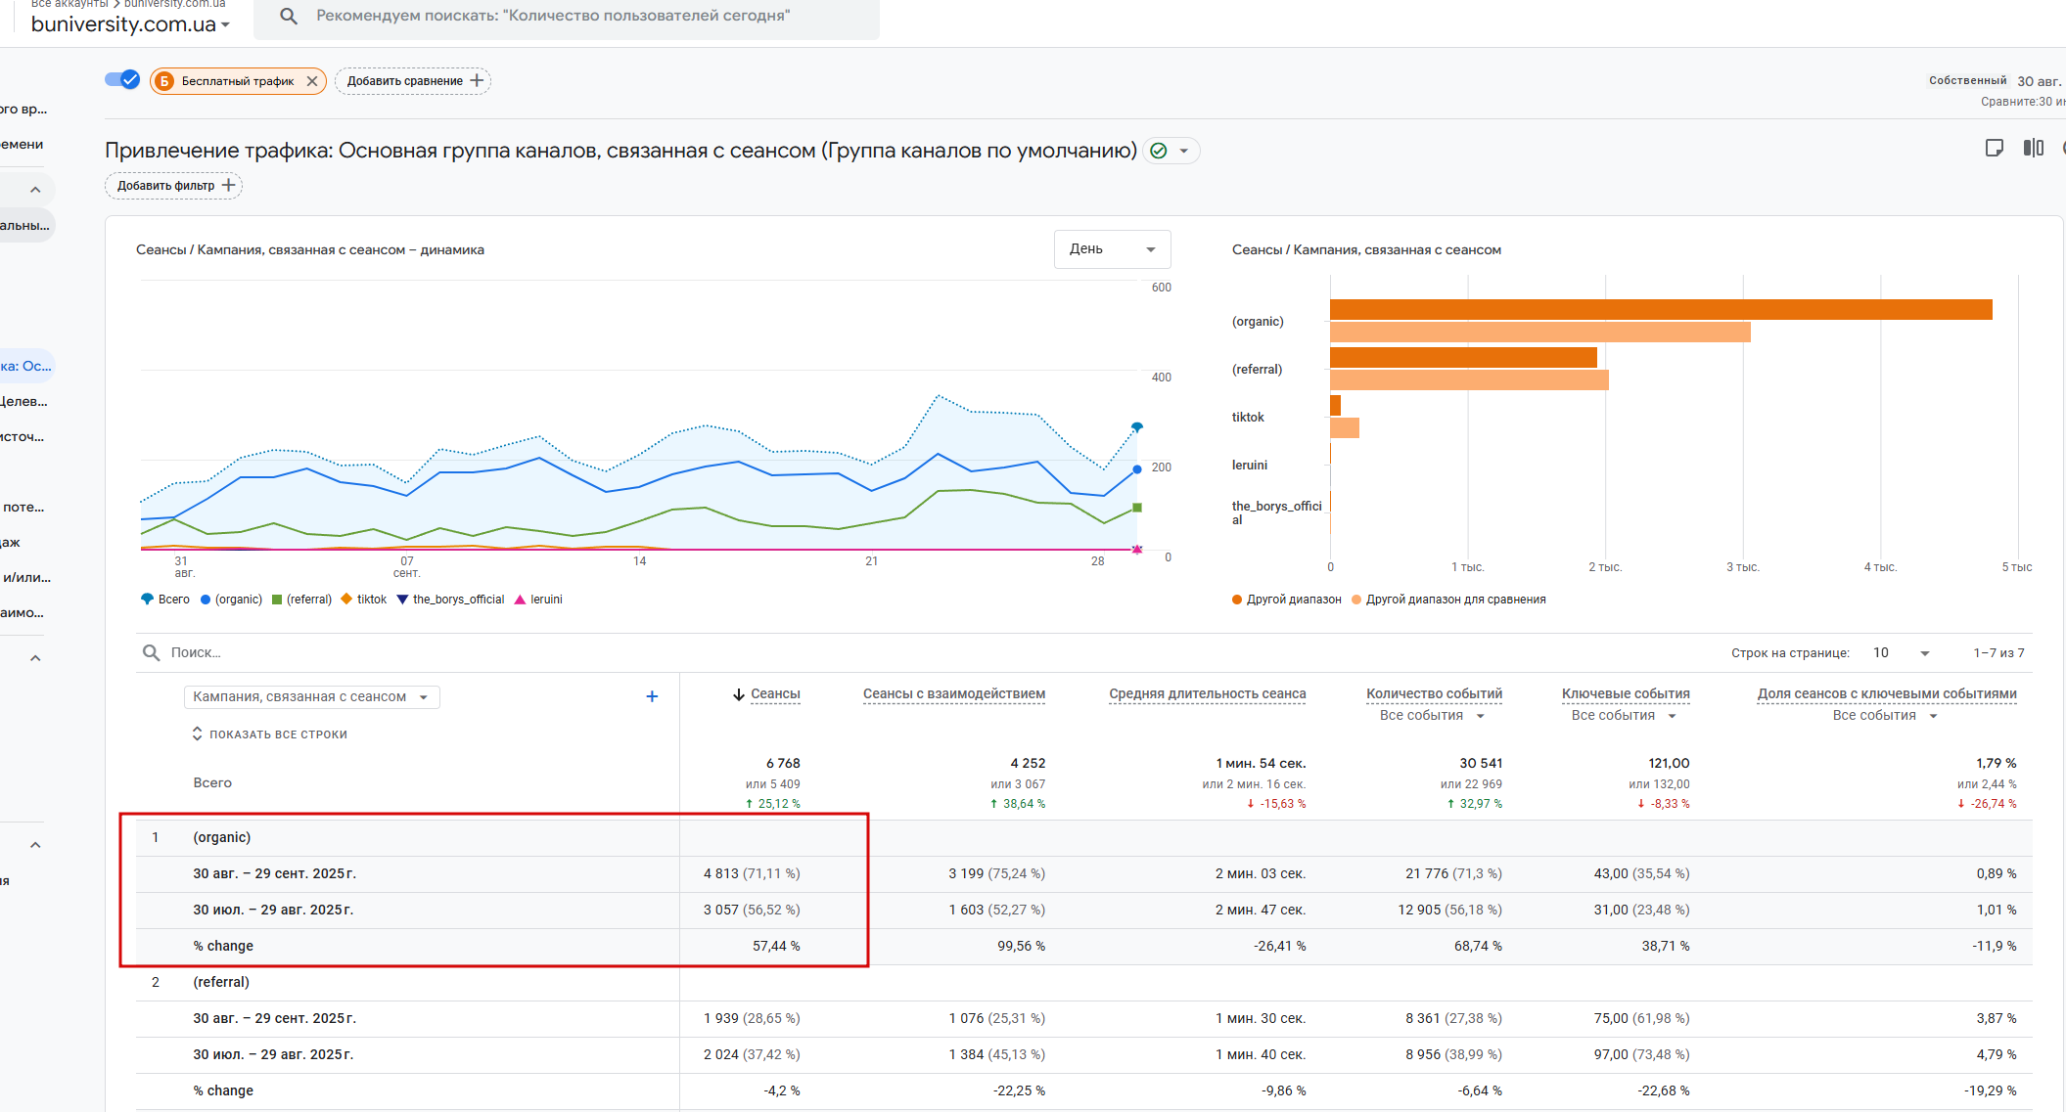
Task: Toggle the (organic) series in chart legend
Action: click(x=231, y=600)
